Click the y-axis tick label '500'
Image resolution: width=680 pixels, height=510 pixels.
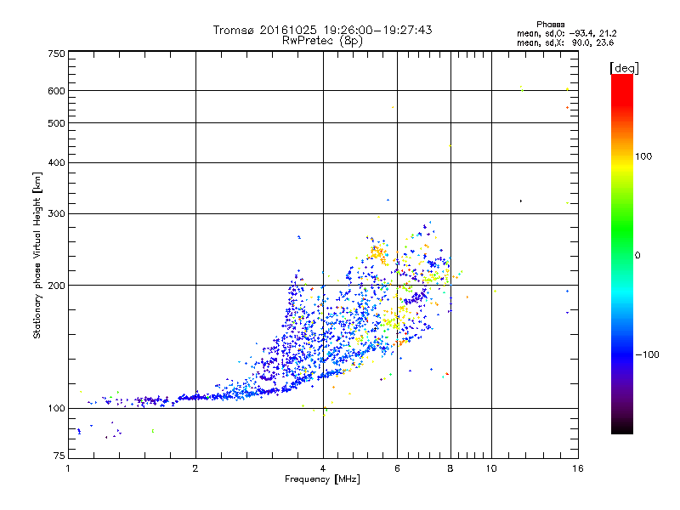pyautogui.click(x=56, y=123)
